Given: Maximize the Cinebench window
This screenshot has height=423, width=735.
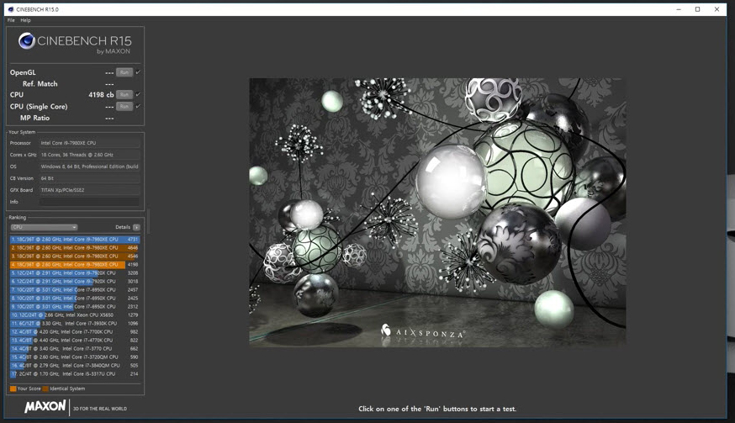Looking at the screenshot, I should click(x=697, y=9).
